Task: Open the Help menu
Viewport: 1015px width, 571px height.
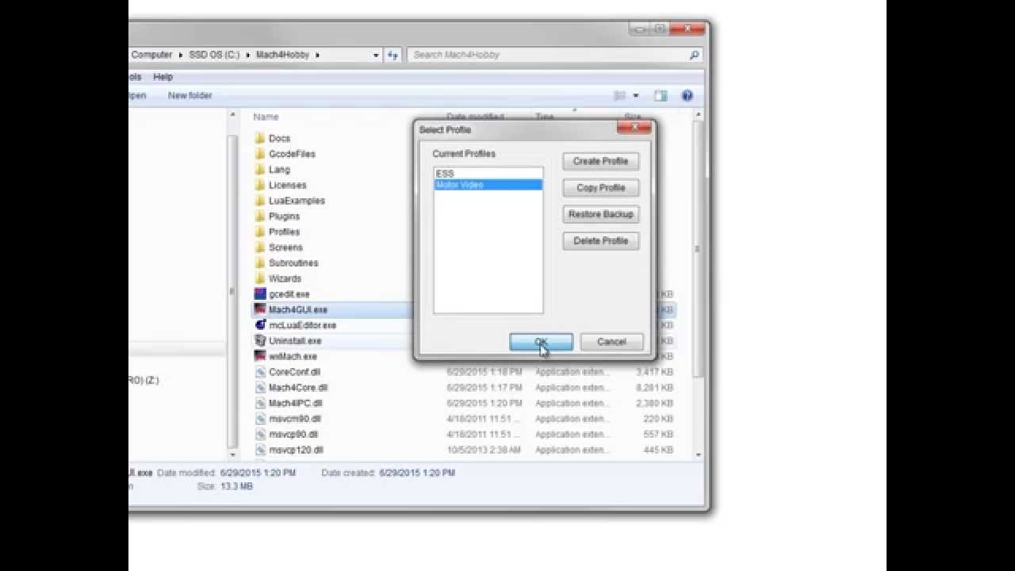Action: (x=163, y=77)
